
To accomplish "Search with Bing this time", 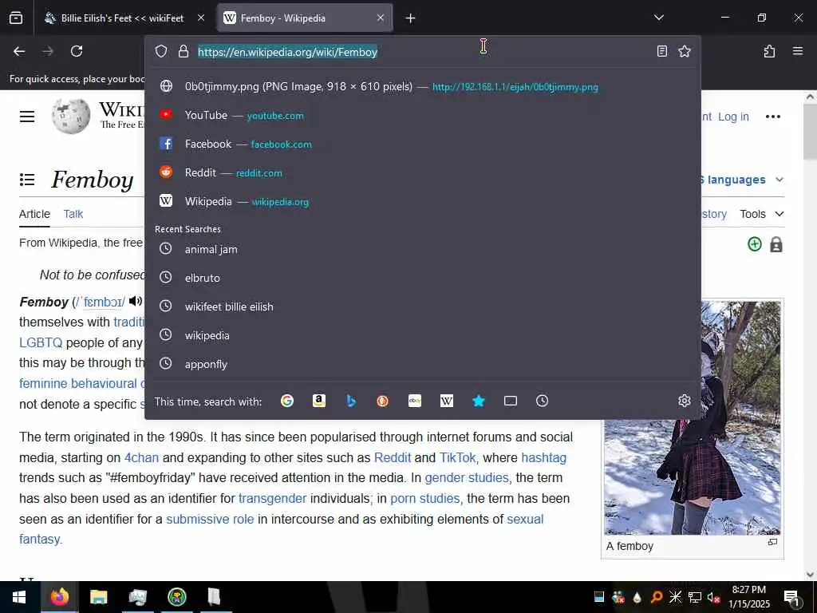I will tap(351, 401).
